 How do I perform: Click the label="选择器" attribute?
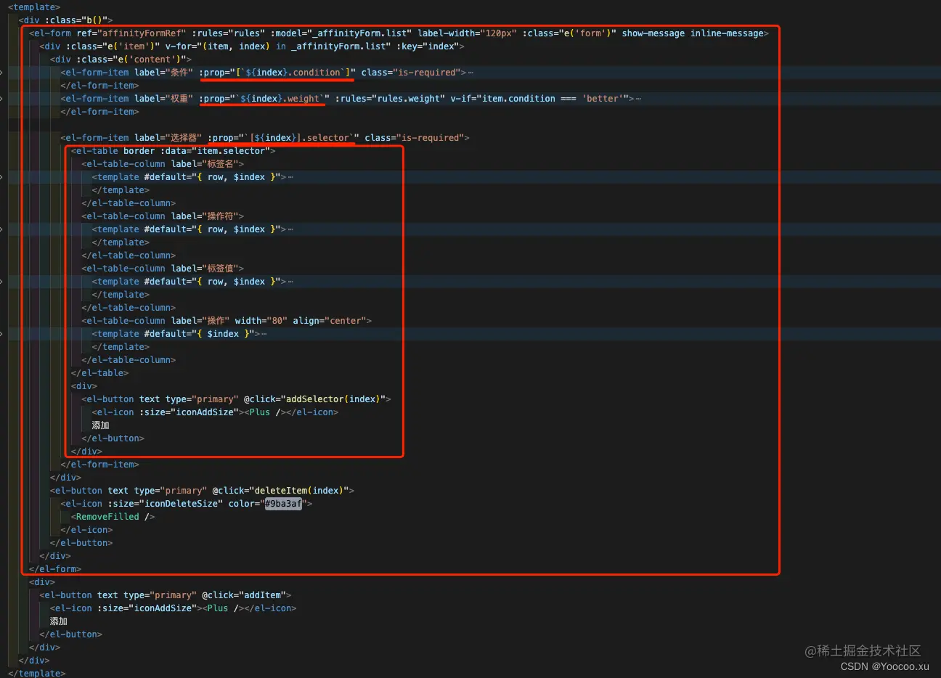[x=168, y=138]
